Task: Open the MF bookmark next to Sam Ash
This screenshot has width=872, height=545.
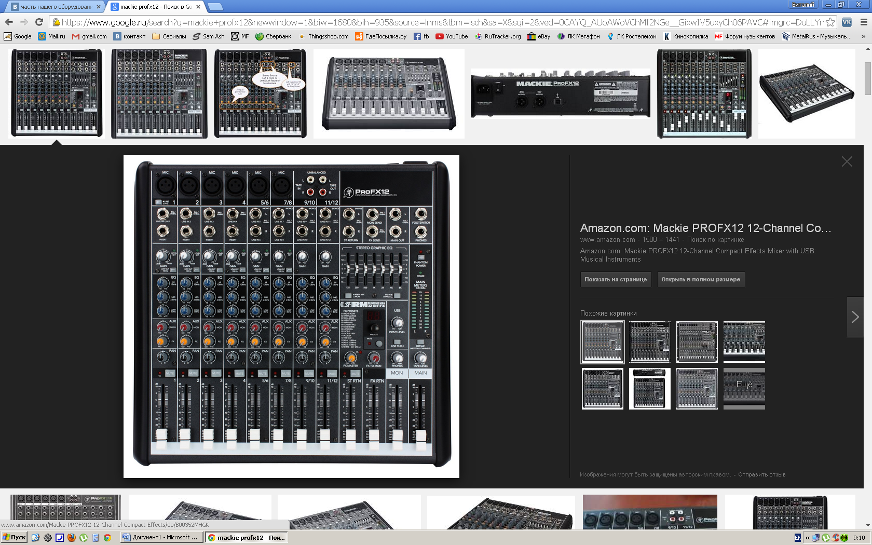Action: pyautogui.click(x=240, y=36)
